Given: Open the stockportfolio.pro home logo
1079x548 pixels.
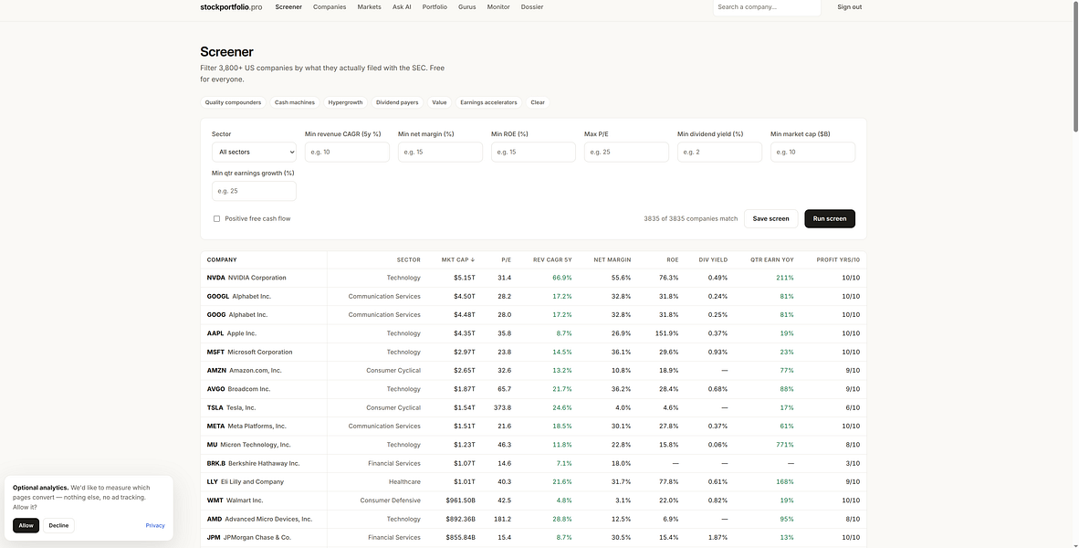Looking at the screenshot, I should [x=231, y=7].
